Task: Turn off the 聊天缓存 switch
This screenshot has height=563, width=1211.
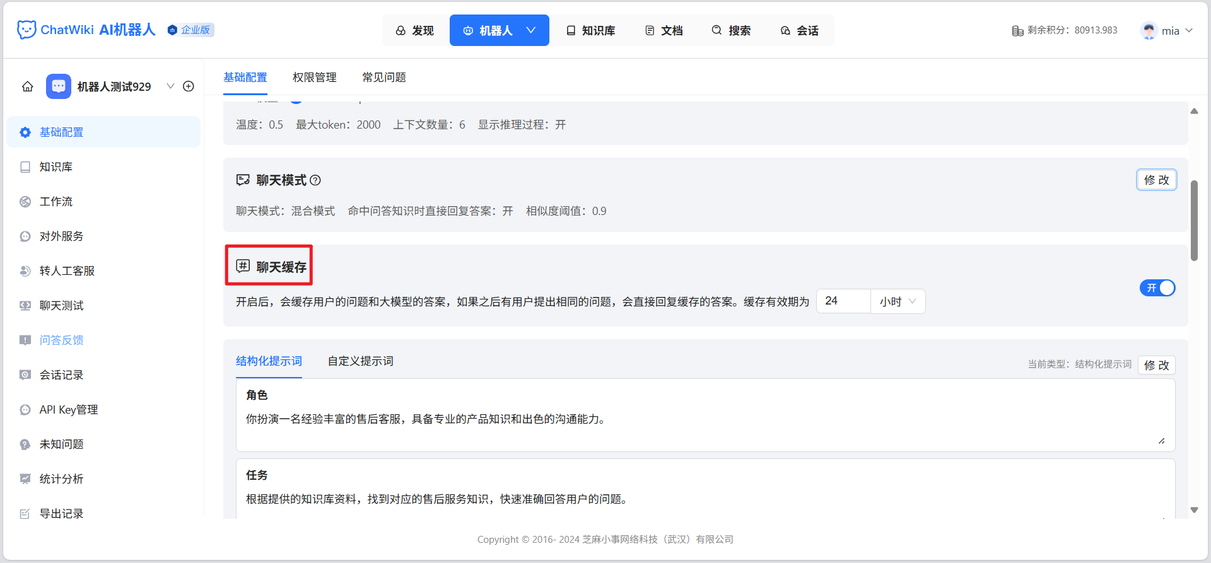Action: click(x=1157, y=288)
